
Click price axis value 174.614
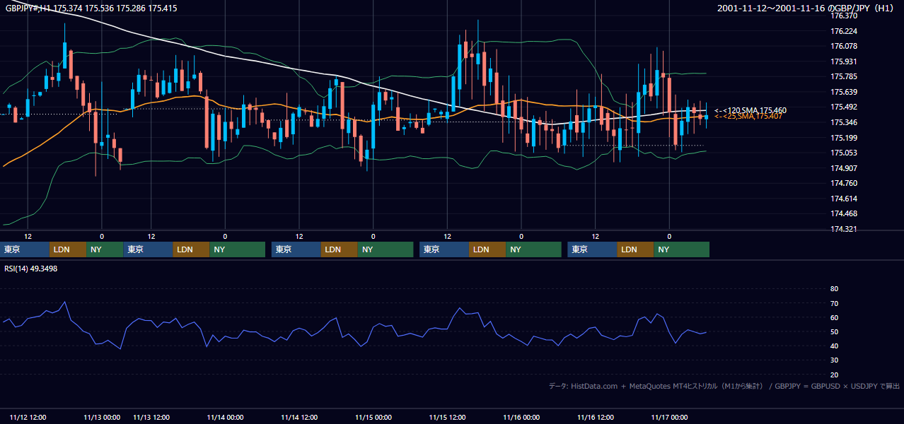pyautogui.click(x=844, y=199)
